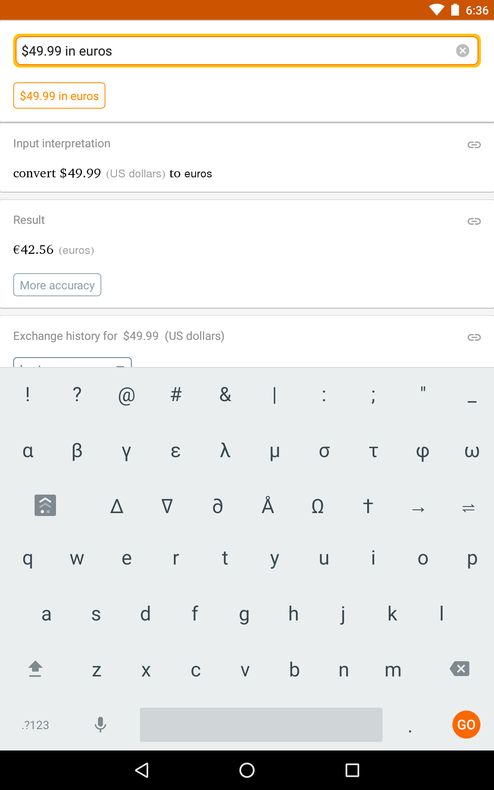Clear the search field with the X icon

pyautogui.click(x=462, y=51)
